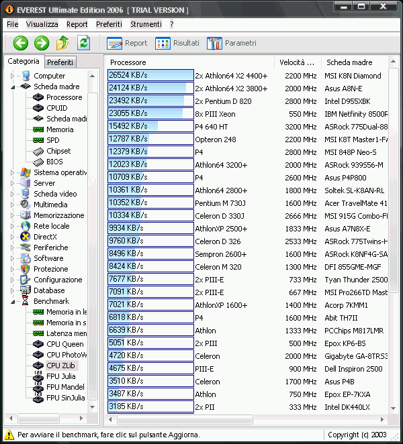Select the Chipset icon

point(38,151)
